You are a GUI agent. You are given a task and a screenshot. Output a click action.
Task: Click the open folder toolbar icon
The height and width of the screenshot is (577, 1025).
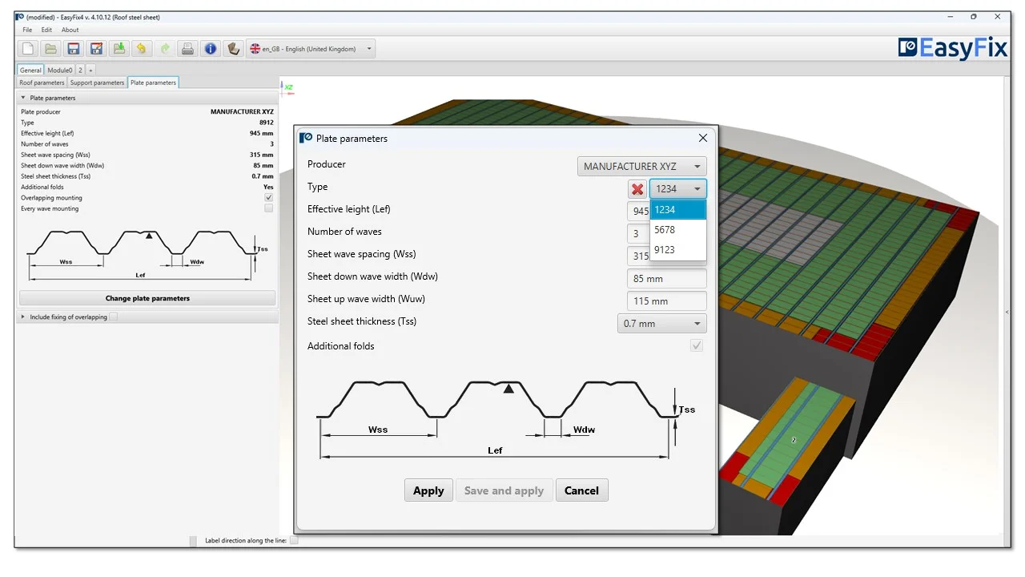50,49
